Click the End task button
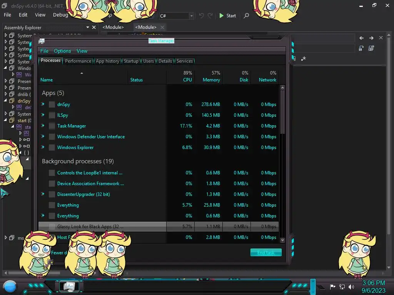394x295 pixels. coord(266,253)
